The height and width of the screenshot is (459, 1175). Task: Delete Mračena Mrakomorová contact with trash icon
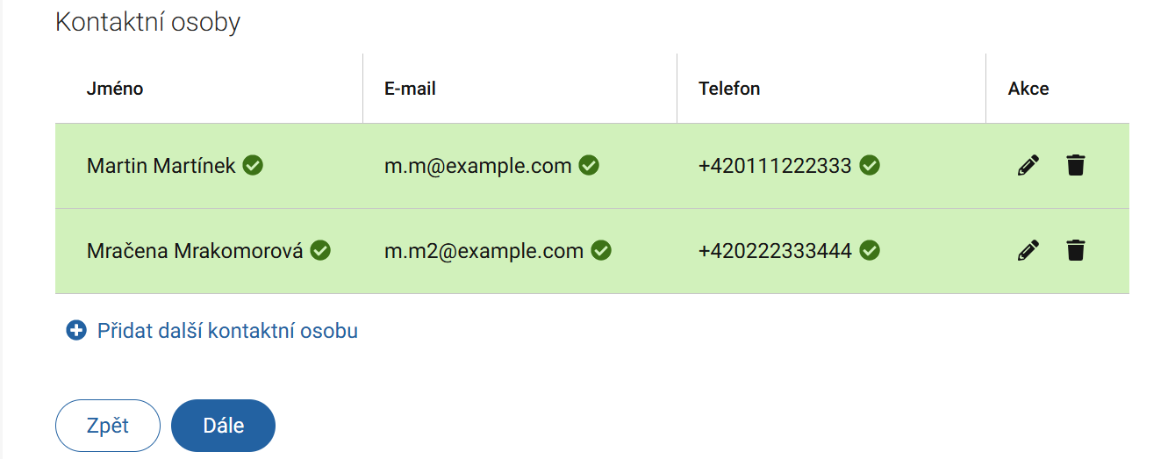point(1075,251)
